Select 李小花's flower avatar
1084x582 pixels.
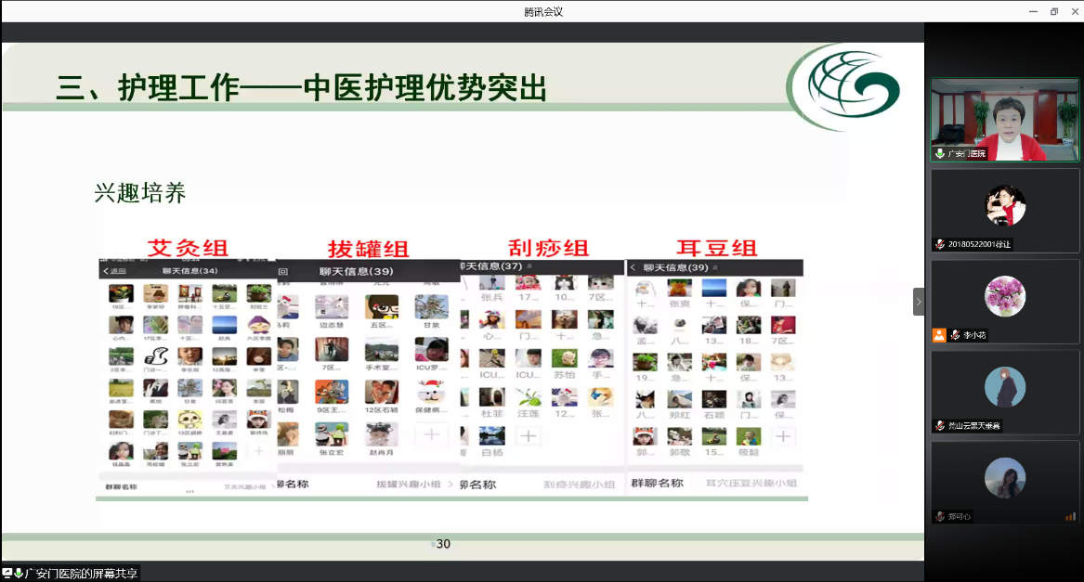point(1005,297)
